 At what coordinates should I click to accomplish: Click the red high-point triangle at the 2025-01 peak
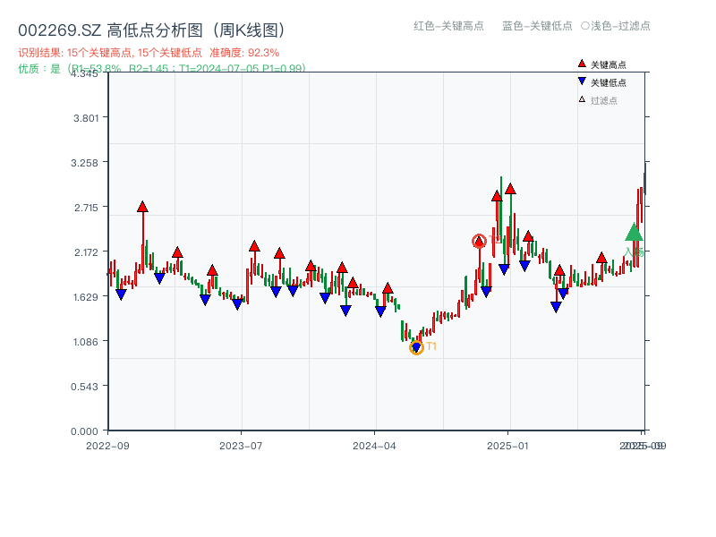click(x=510, y=190)
